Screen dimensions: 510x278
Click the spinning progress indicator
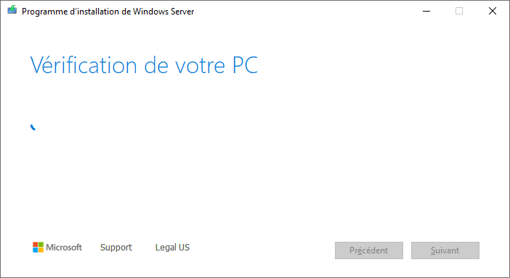[33, 127]
